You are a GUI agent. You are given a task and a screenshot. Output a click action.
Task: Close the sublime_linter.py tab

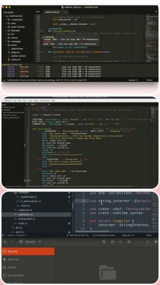65,12
